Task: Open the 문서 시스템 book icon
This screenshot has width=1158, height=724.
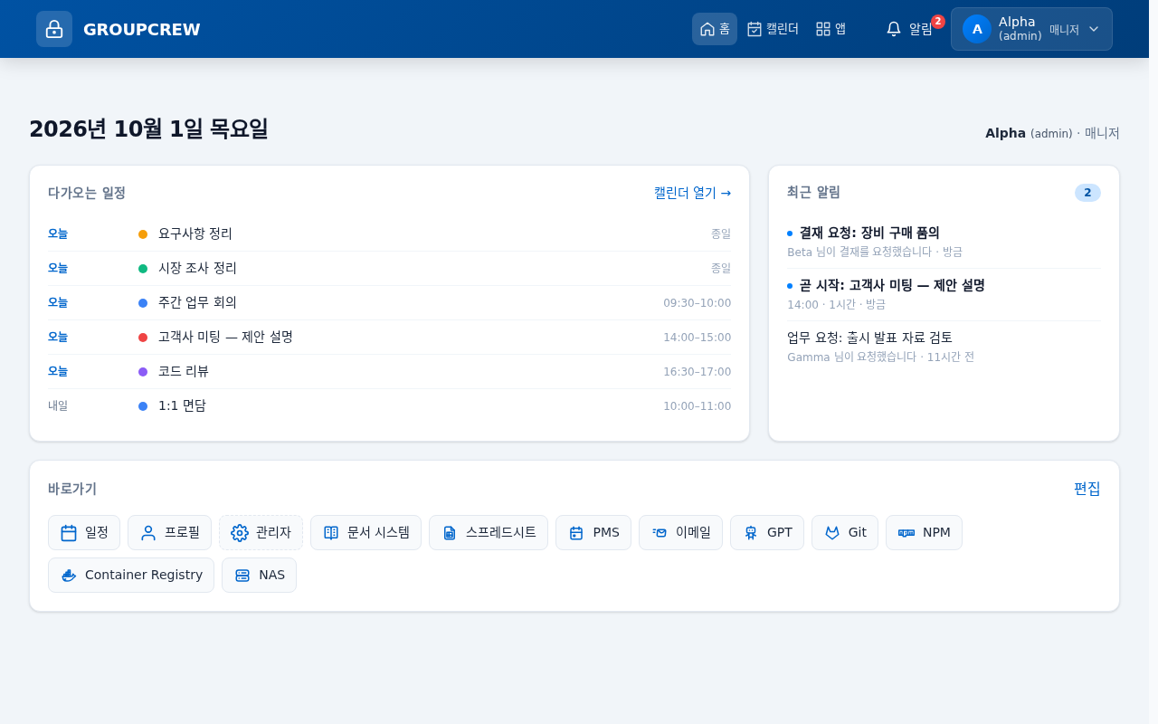Action: [x=331, y=533]
